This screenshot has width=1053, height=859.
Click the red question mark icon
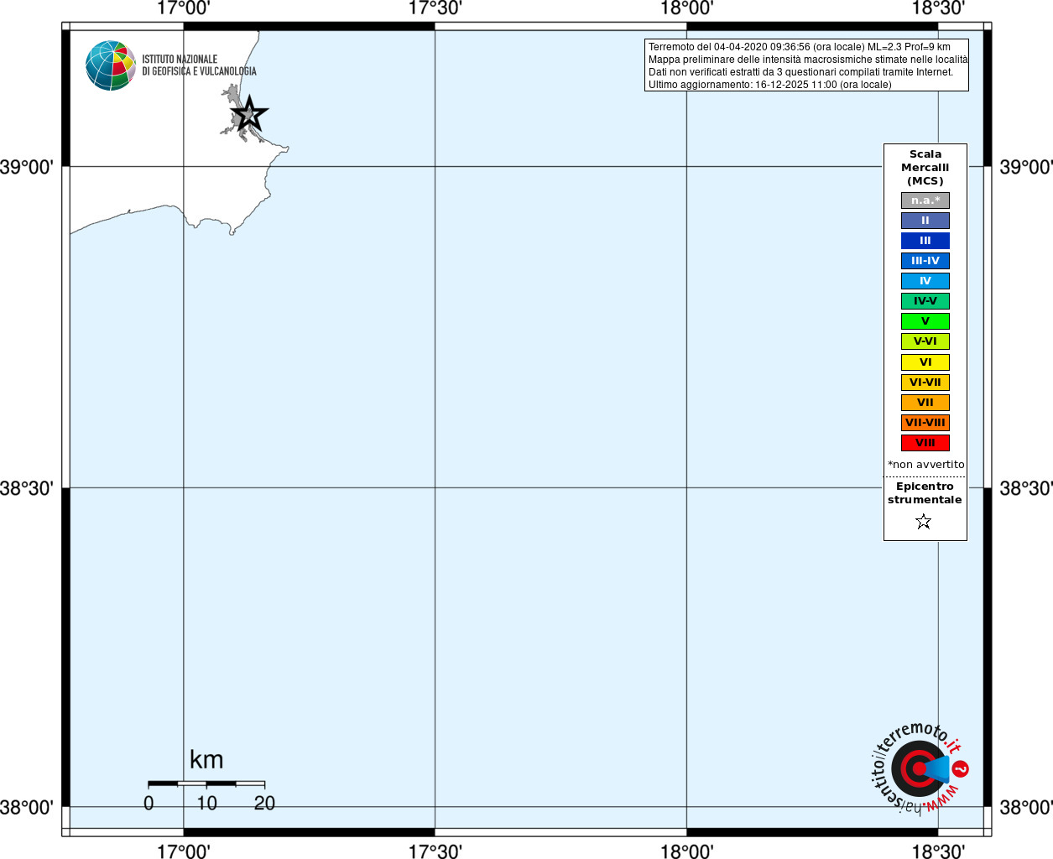pos(961,768)
